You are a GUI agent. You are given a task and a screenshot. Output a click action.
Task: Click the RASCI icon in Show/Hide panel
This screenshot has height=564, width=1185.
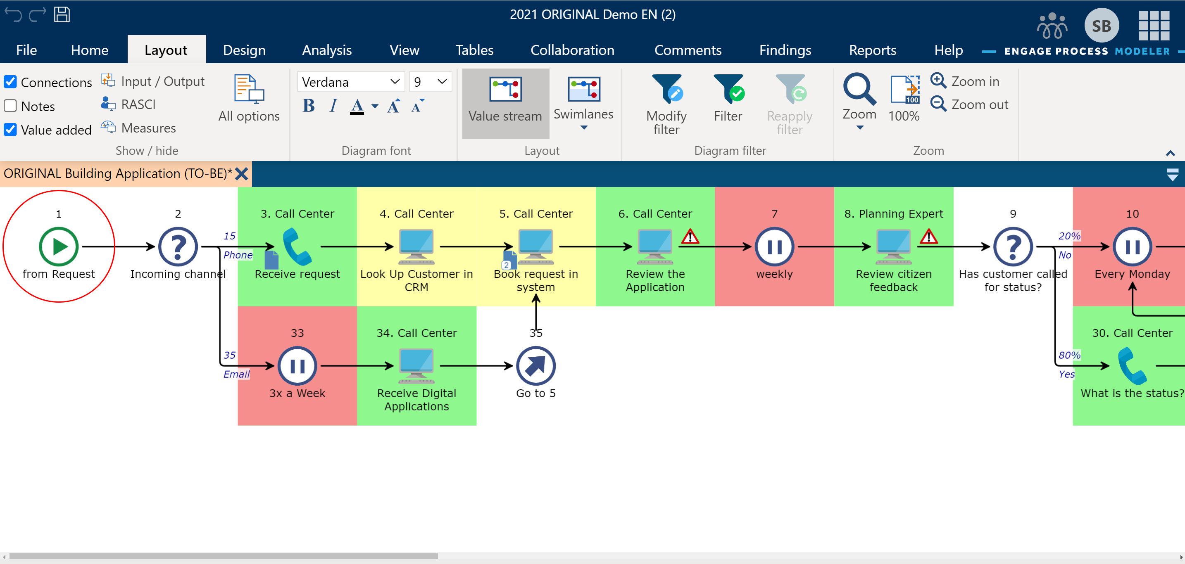(107, 105)
